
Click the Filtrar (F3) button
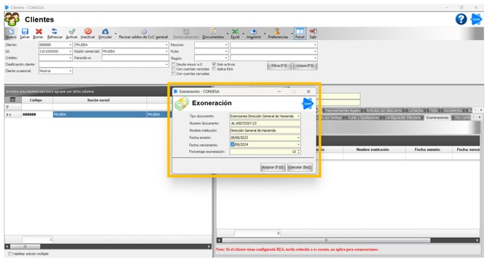click(279, 66)
